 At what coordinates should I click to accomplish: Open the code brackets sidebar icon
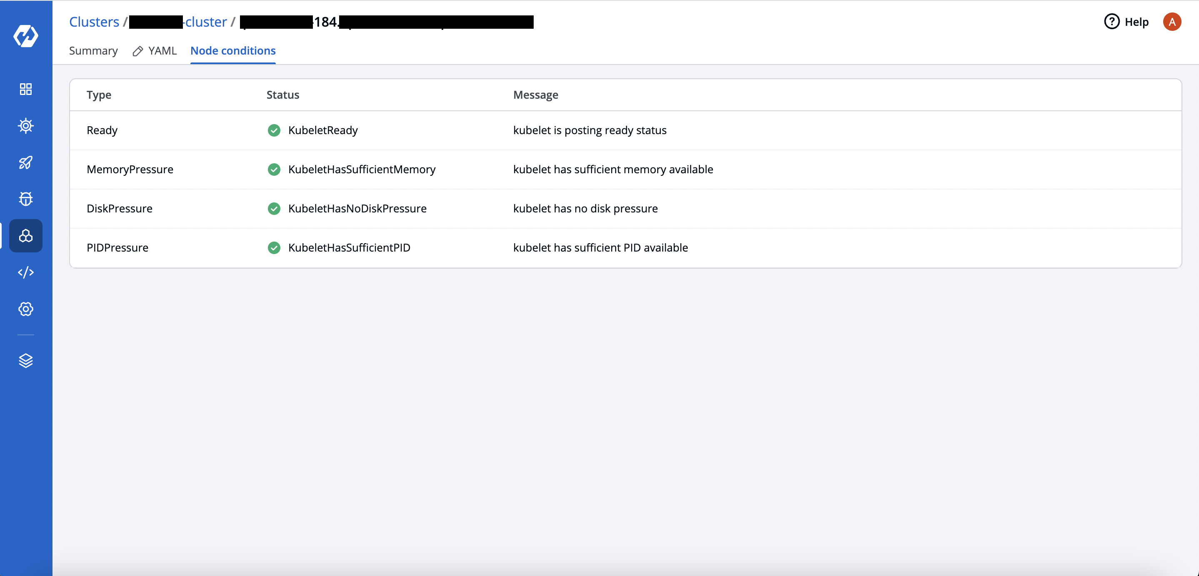point(25,272)
